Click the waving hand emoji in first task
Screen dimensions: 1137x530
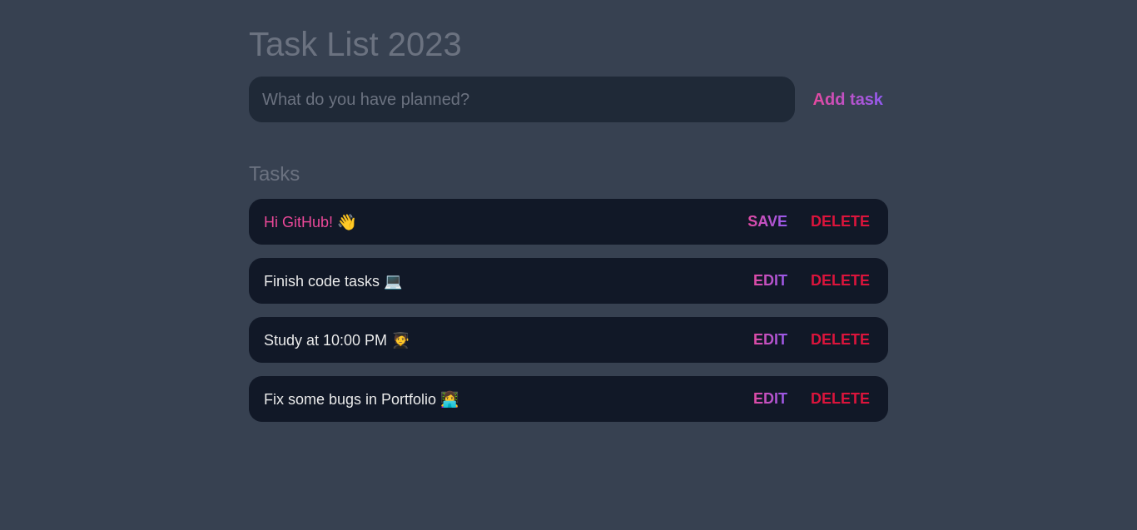coord(347,221)
